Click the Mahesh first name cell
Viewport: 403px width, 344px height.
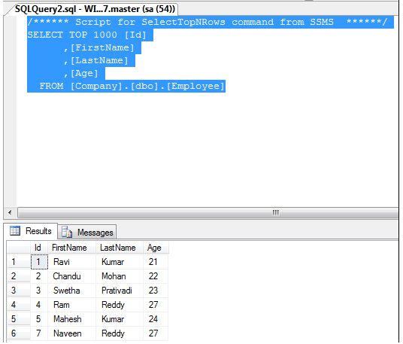(71, 319)
